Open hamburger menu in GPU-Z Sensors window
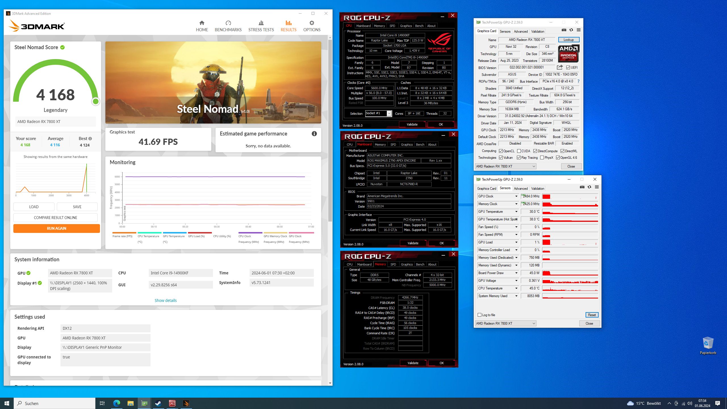The image size is (727, 409). 597,187
